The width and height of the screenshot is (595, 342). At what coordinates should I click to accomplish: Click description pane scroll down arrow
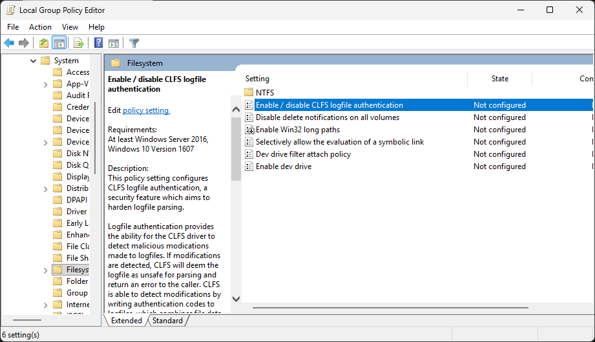[236, 299]
